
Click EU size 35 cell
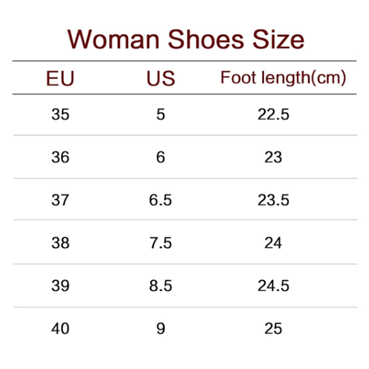point(60,115)
